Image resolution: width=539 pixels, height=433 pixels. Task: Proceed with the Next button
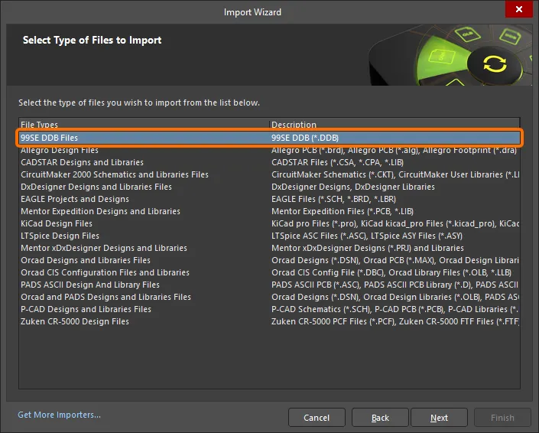click(x=439, y=418)
